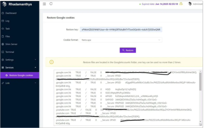
Task: Click the Rhadamanthys title text
Action: pyautogui.click(x=20, y=4)
